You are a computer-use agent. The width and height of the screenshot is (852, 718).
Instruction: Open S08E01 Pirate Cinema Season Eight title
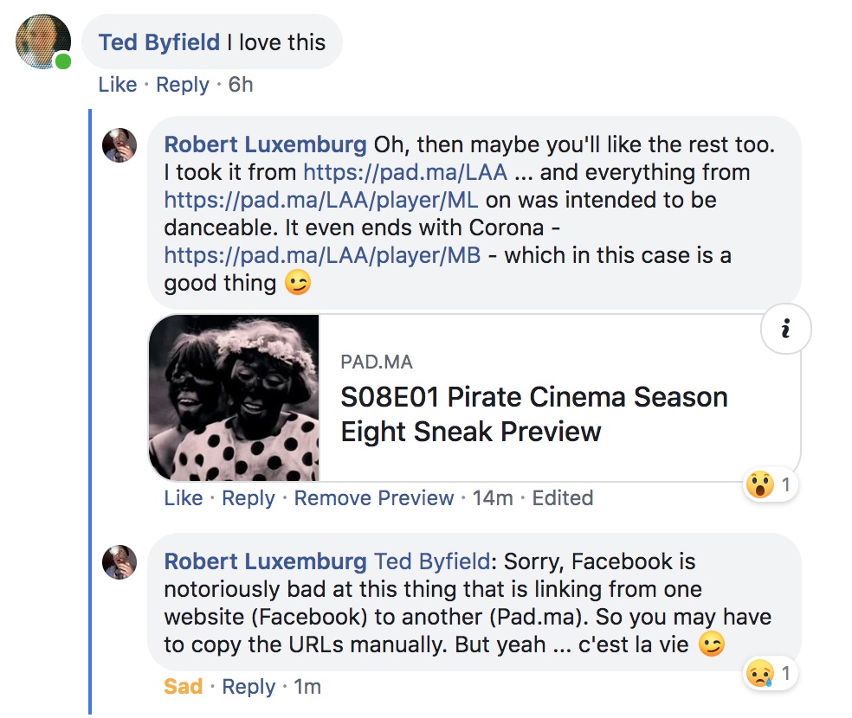(x=533, y=413)
